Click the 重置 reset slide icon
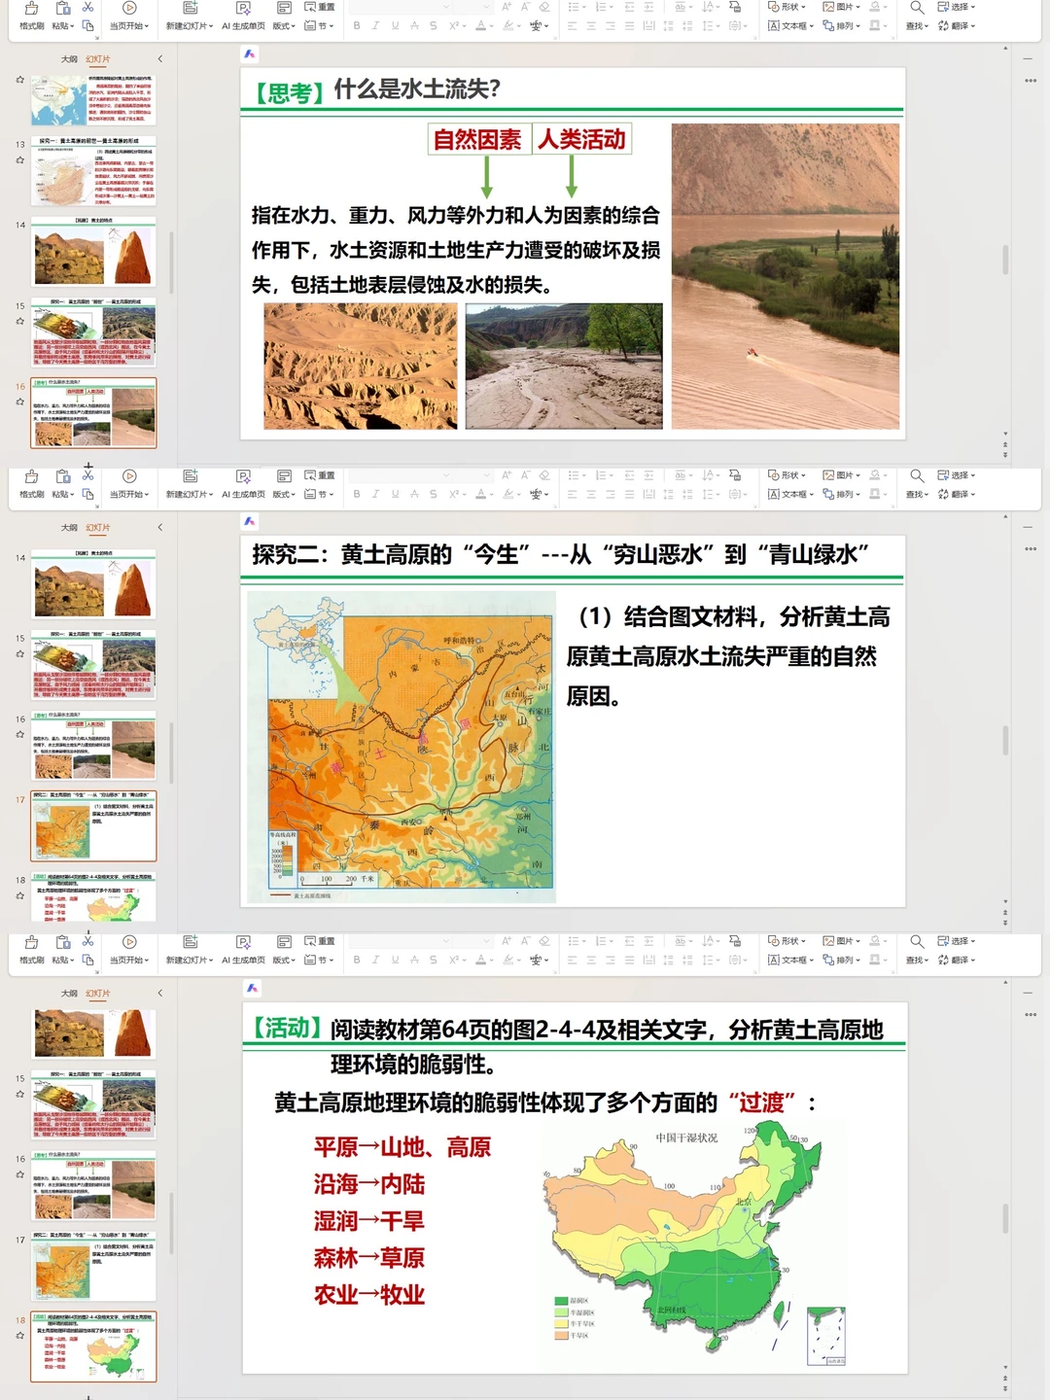1050x1400 pixels. [321, 7]
